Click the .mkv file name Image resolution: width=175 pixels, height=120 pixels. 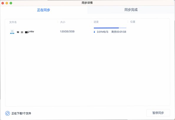tap(25, 32)
